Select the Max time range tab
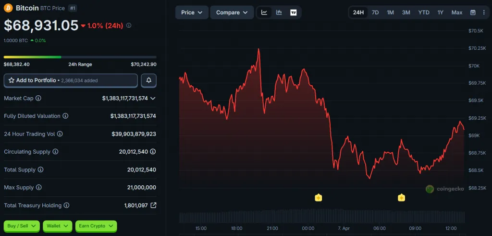The width and height of the screenshot is (492, 236). point(457,12)
